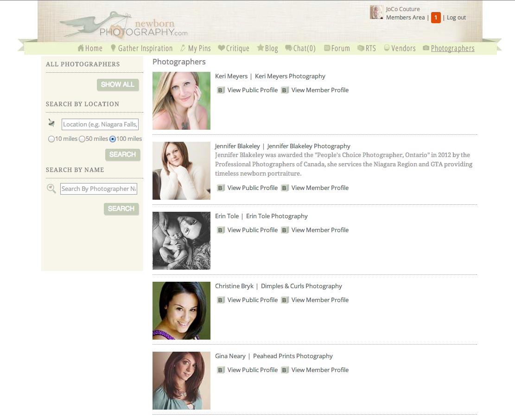This screenshot has width=515, height=417.
Task: Open the Forum section
Action: (x=337, y=48)
